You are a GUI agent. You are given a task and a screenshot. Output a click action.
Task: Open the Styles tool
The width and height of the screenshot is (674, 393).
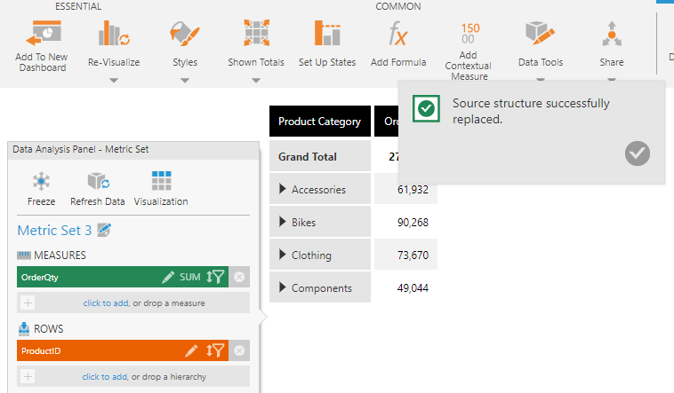[x=184, y=35]
